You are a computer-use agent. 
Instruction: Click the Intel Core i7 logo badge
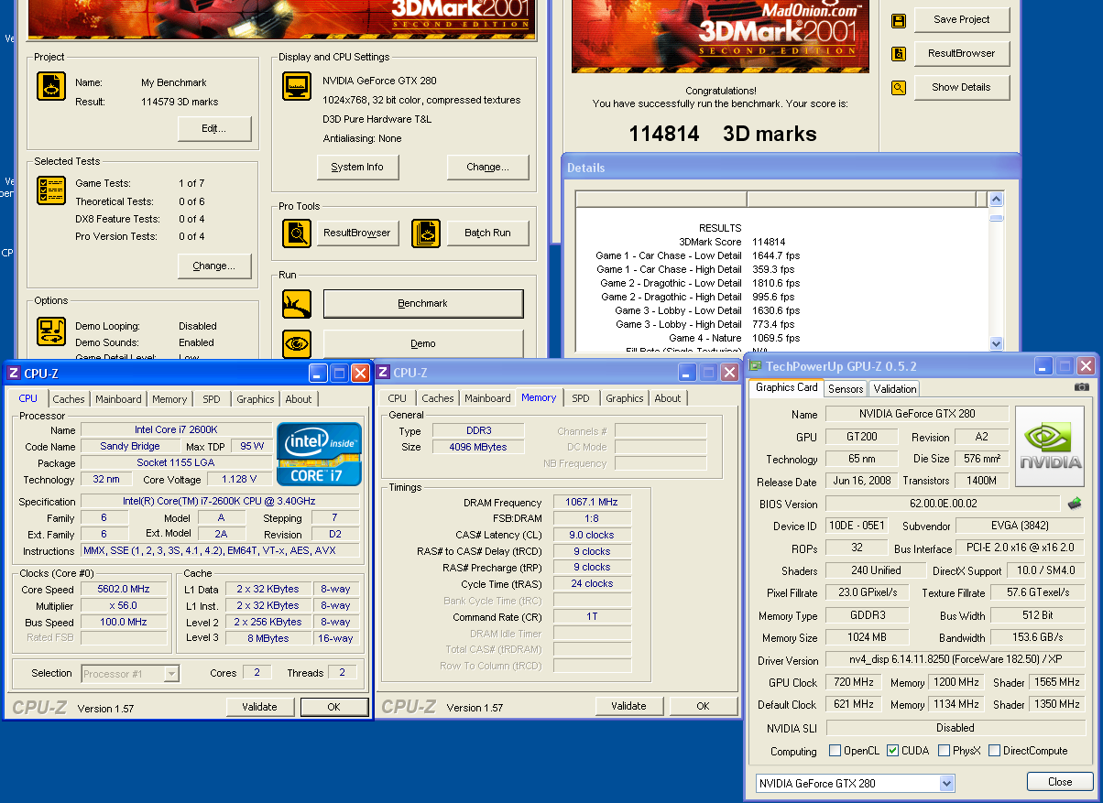320,454
